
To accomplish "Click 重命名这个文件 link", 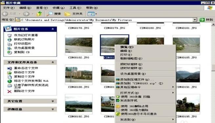I will [26, 68].
